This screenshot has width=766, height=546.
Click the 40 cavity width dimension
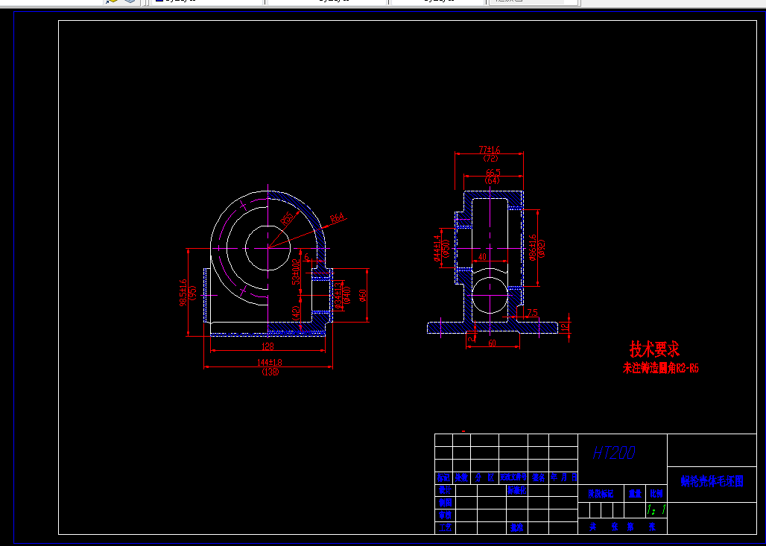[x=482, y=256]
